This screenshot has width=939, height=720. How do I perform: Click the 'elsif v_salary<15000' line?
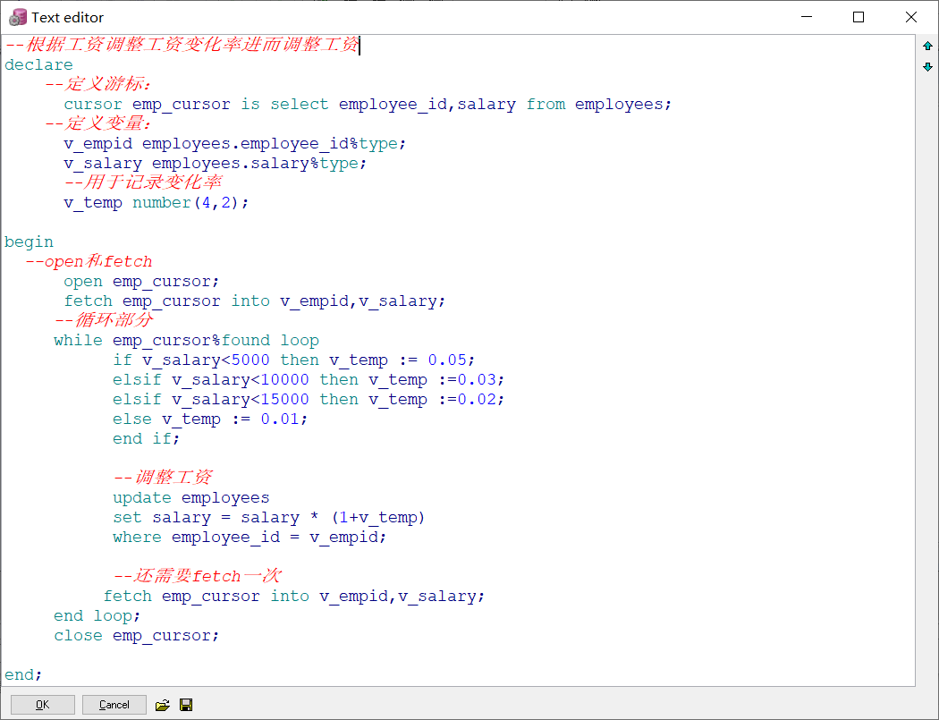pos(309,400)
